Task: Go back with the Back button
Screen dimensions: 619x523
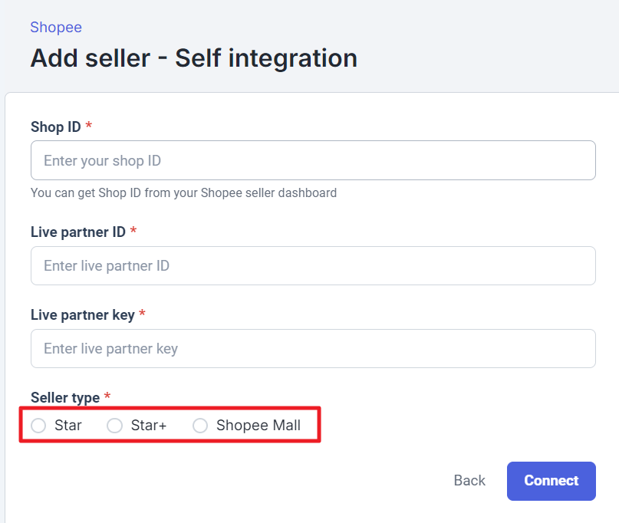Action: pyautogui.click(x=469, y=481)
